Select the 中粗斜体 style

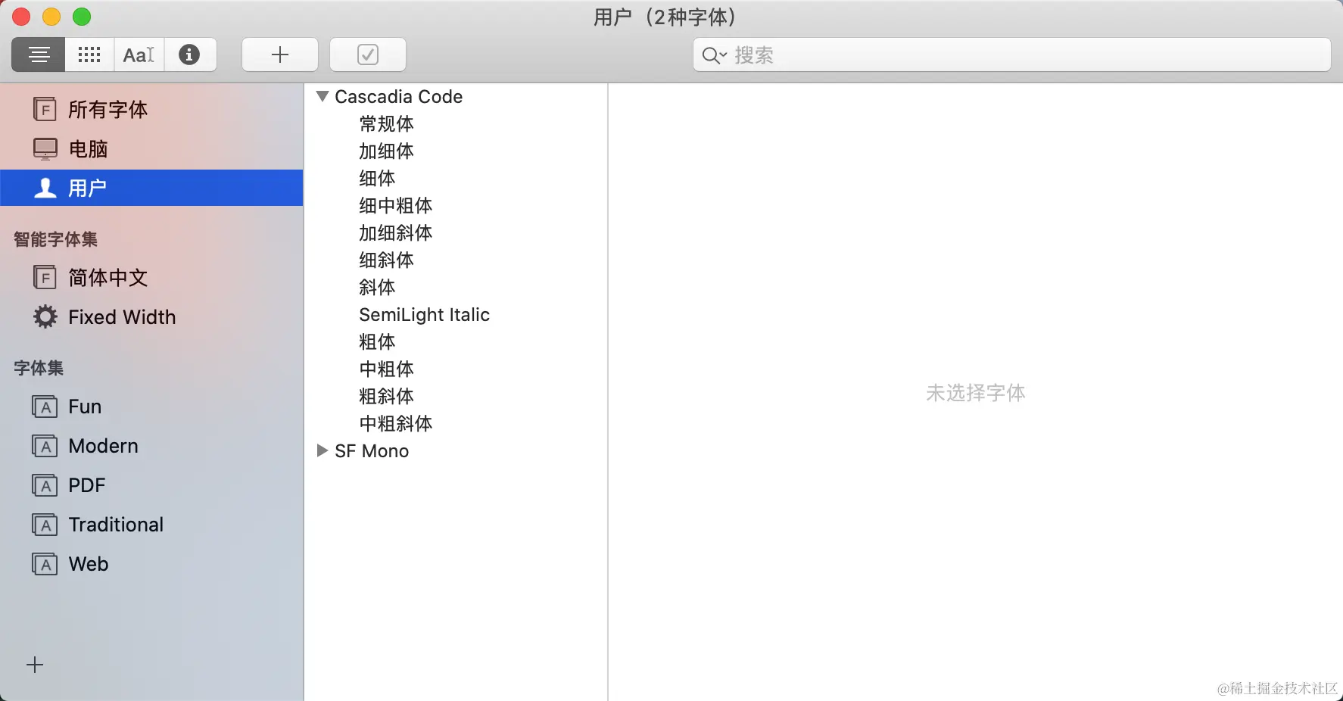[x=395, y=423]
